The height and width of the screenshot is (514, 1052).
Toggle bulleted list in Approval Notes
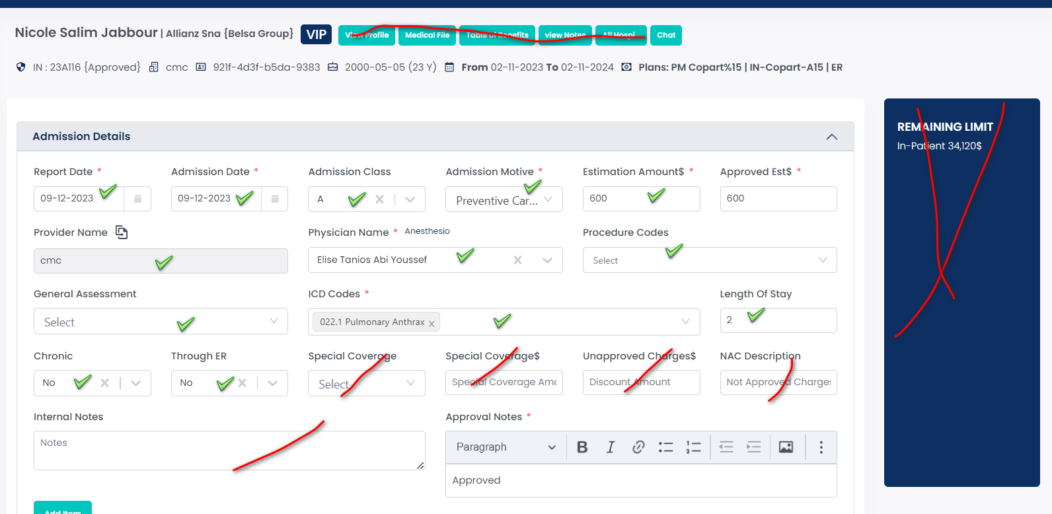coord(665,447)
